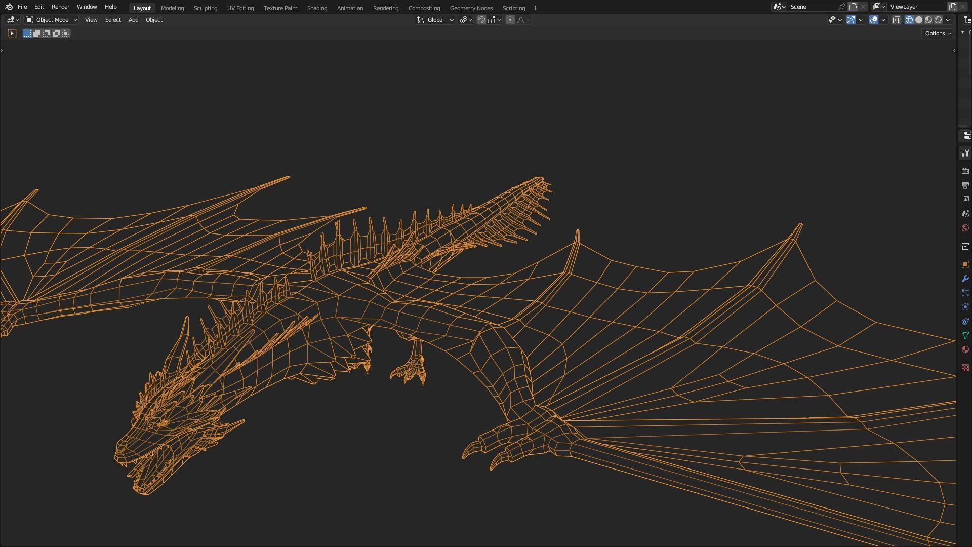The image size is (972, 547).
Task: Choose Subtract selection mode icon
Action: (47, 33)
